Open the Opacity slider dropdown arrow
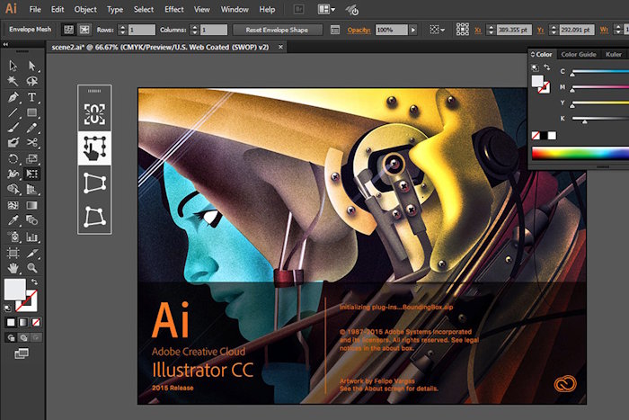Viewport: 629px width, 420px height. [413, 30]
